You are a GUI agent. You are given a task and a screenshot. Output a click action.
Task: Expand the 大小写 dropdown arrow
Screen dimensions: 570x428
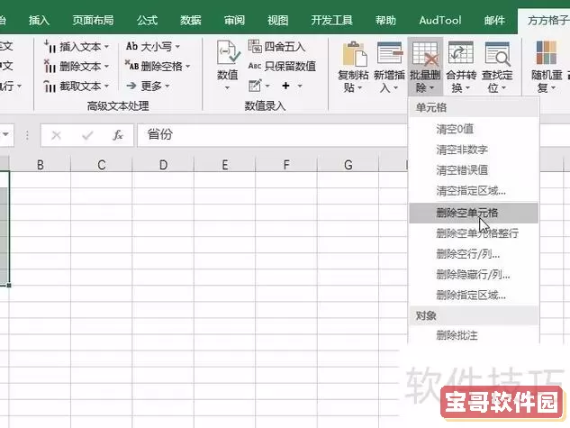coord(177,47)
